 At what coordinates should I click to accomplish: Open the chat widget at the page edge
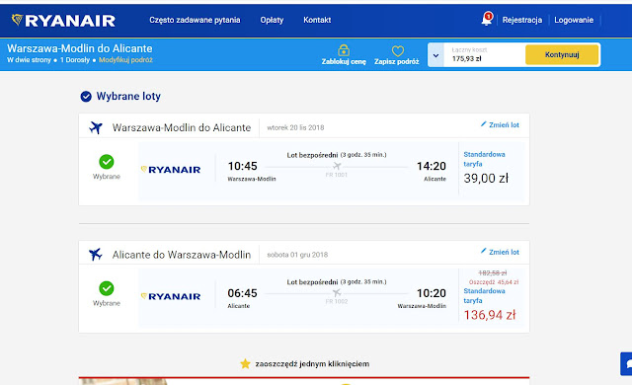coord(626,364)
